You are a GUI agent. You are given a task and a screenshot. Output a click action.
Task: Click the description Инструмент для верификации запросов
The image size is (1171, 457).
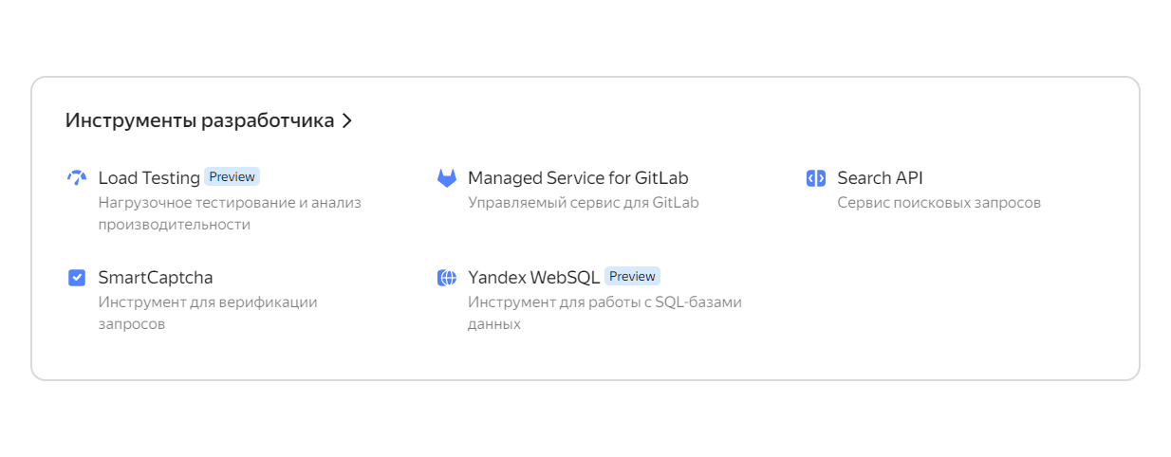coord(208,313)
